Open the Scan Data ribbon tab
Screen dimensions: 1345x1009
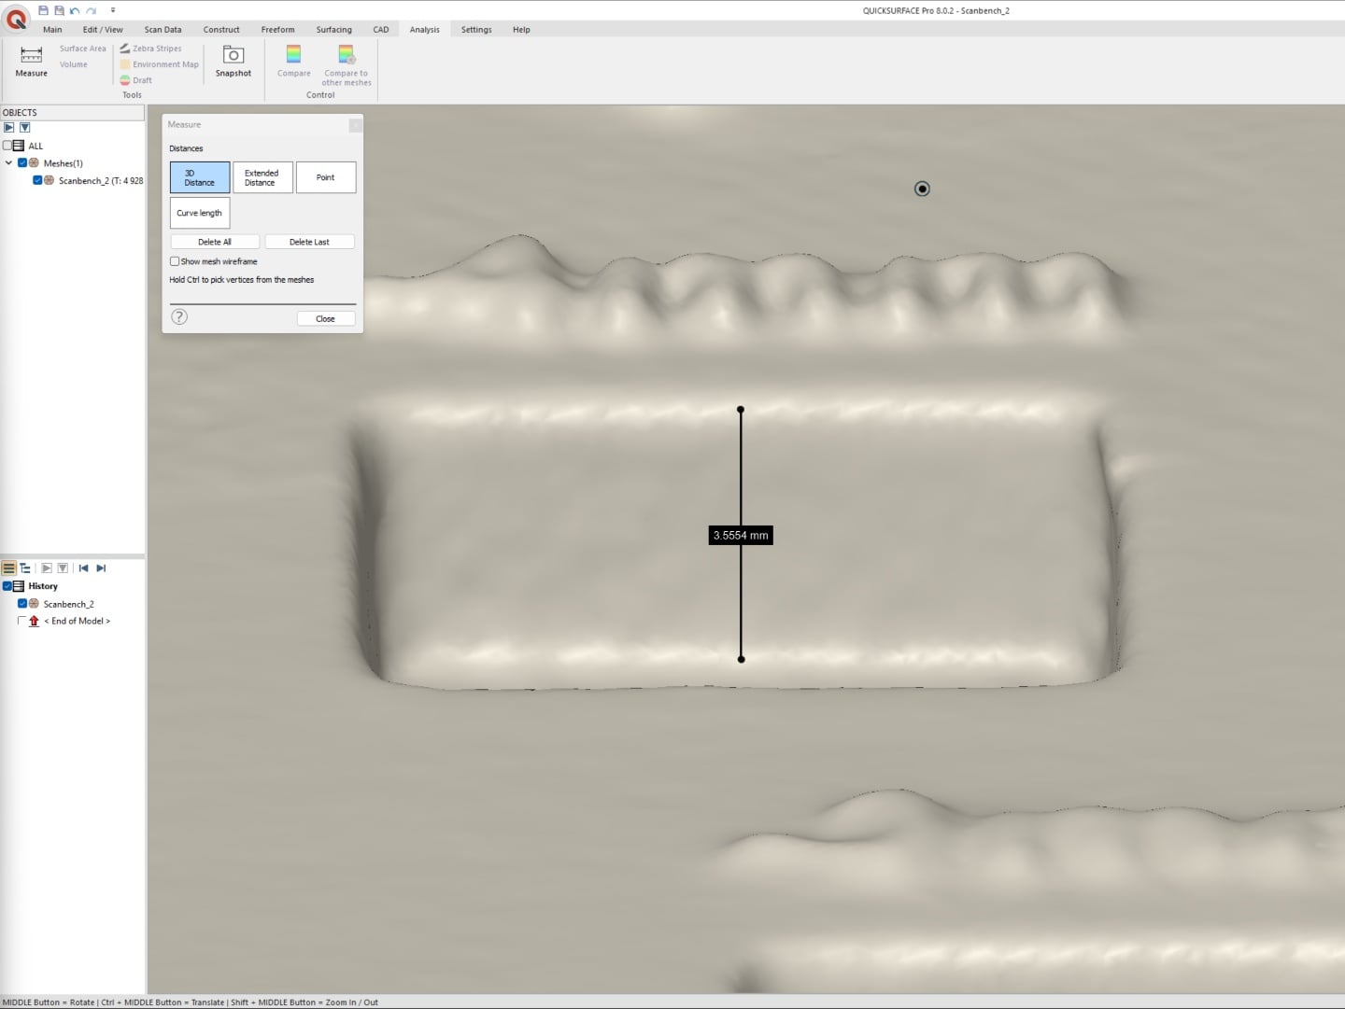(163, 30)
